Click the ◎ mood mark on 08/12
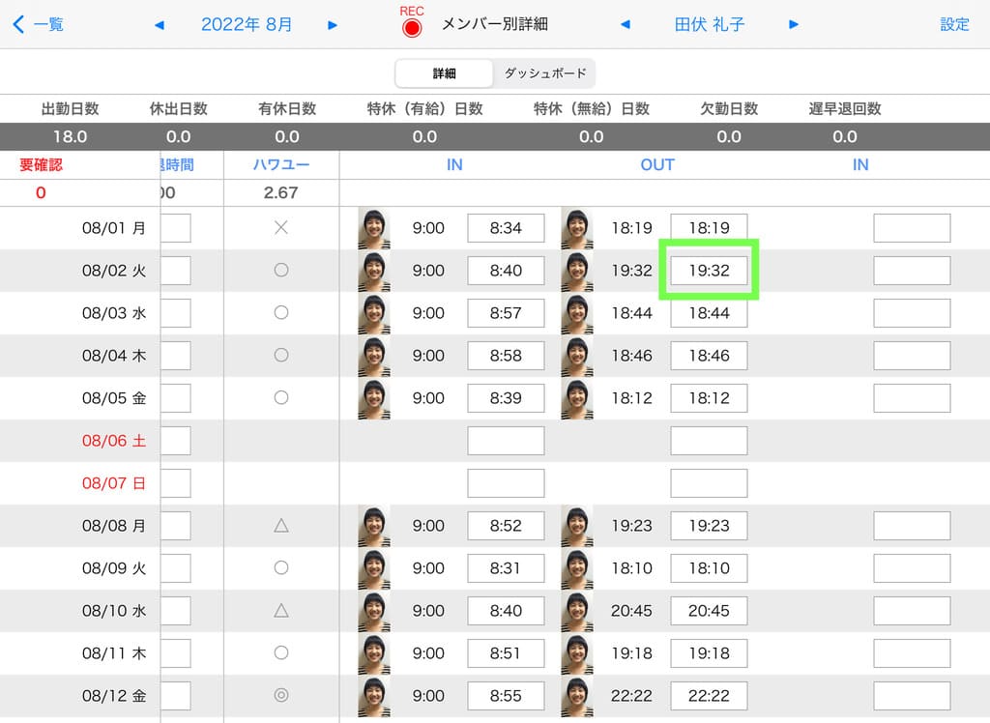Image resolution: width=990 pixels, height=723 pixels. pos(281,696)
